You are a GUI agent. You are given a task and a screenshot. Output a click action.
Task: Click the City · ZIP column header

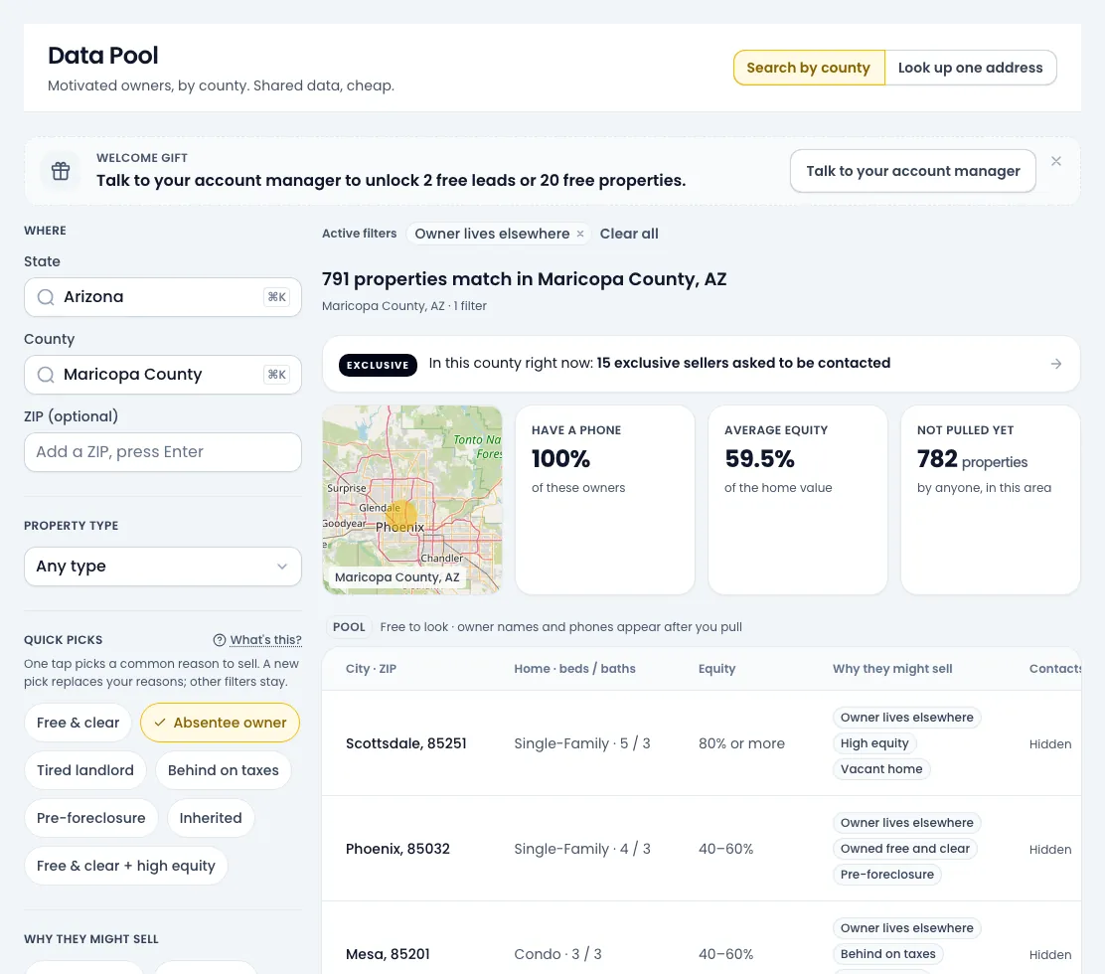[371, 668]
